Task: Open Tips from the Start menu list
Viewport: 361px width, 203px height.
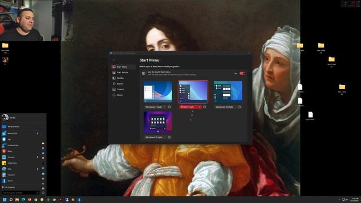Action: click(x=21, y=139)
